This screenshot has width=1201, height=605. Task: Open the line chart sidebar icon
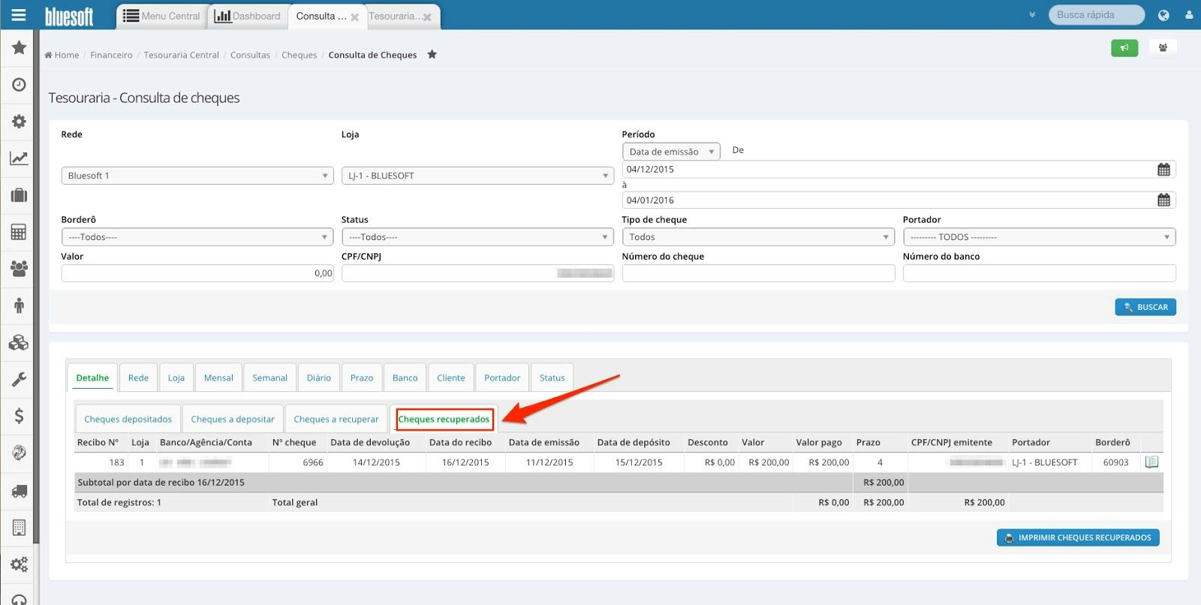point(19,158)
